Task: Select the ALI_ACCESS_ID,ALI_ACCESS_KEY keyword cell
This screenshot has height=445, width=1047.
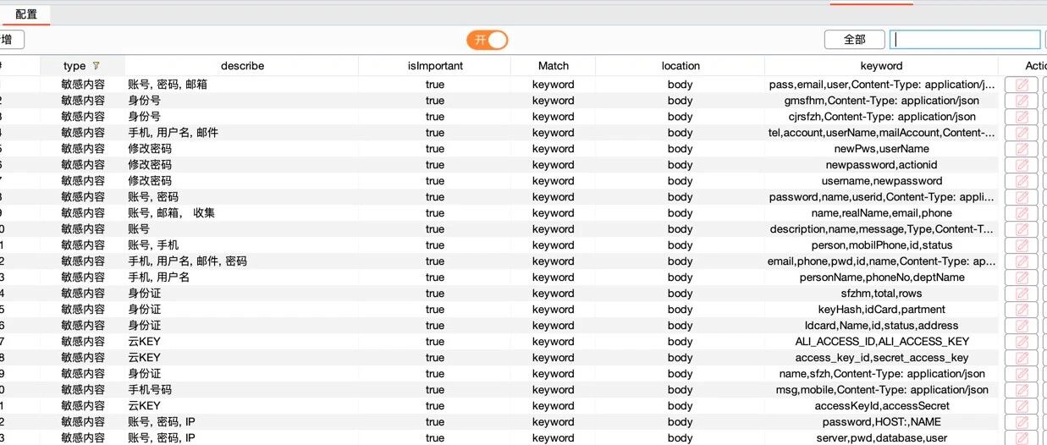Action: click(x=881, y=342)
